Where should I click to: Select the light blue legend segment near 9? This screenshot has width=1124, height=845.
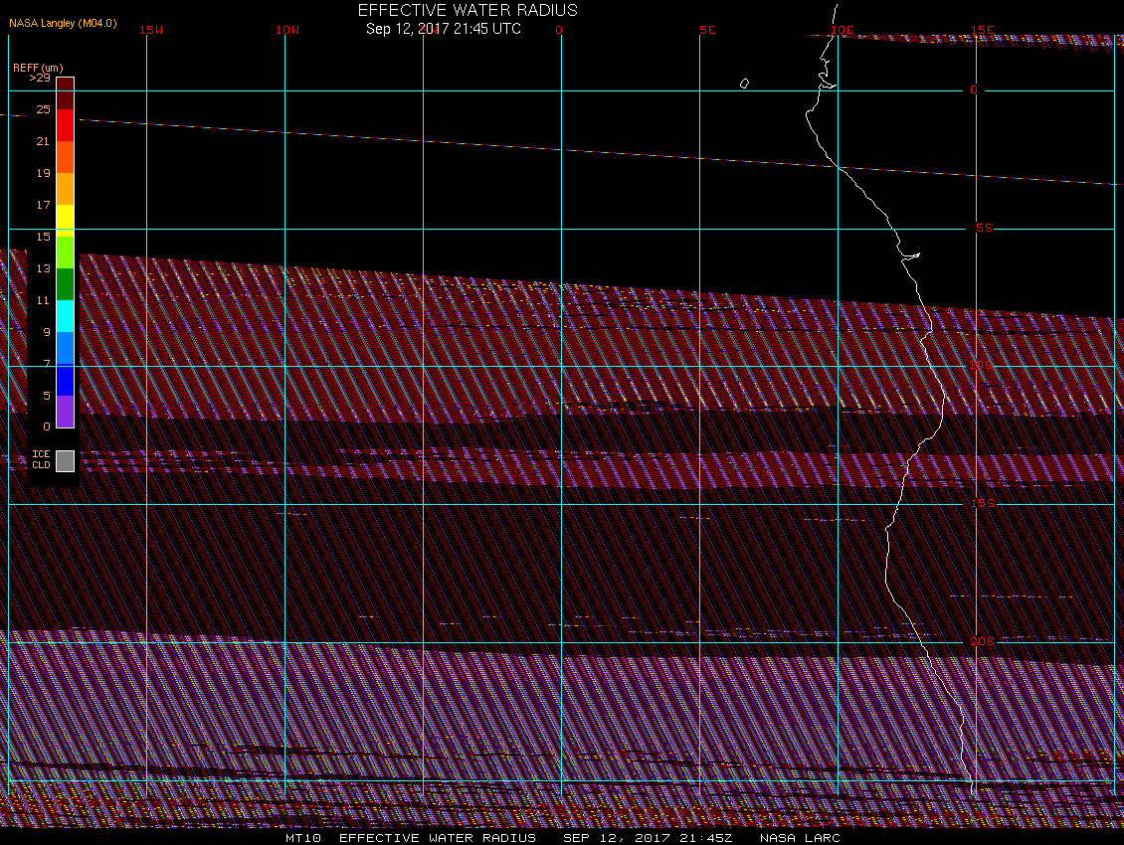coord(66,348)
